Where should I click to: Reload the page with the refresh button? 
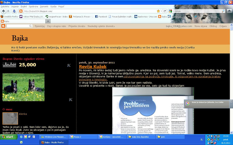(x=165, y=11)
